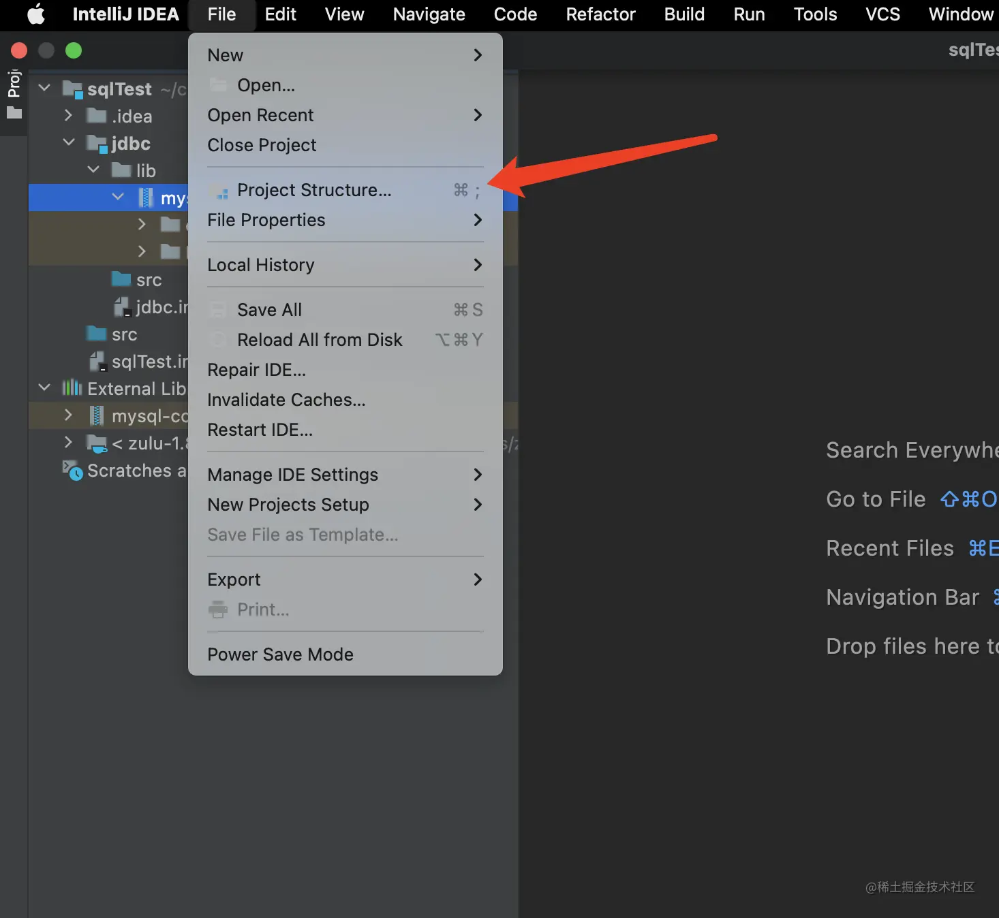Collapse the sqlTest project root node
This screenshot has width=999, height=918.
point(44,88)
